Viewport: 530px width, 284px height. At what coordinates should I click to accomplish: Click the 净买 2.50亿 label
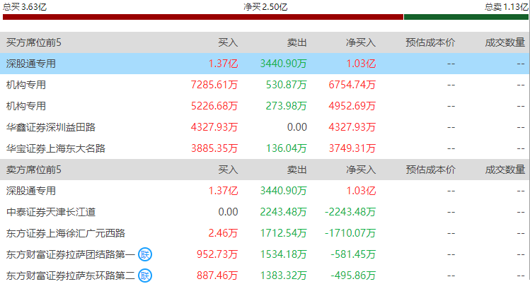[x=265, y=7]
